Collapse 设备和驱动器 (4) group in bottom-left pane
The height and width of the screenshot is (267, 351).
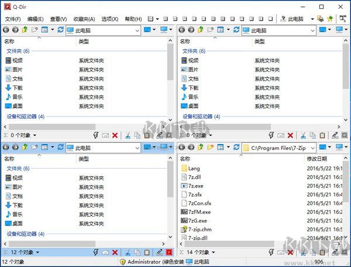[26, 234]
